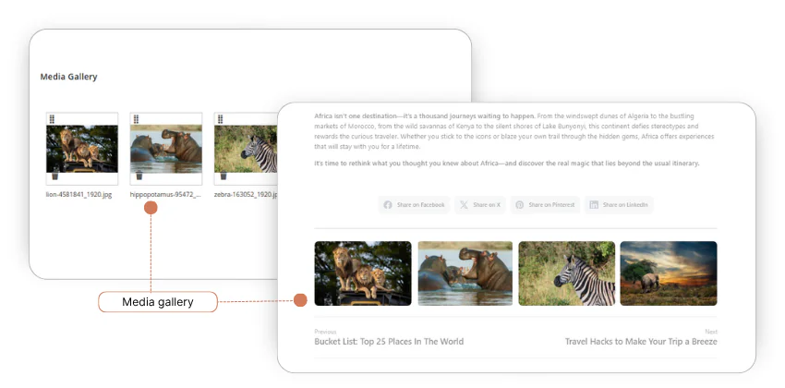
Task: Share the article on LinkedIn
Action: click(x=618, y=204)
